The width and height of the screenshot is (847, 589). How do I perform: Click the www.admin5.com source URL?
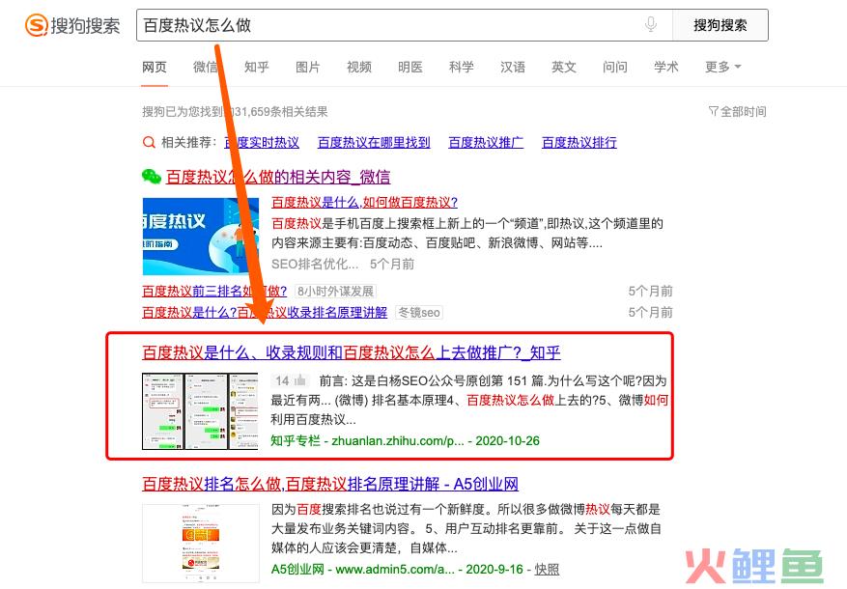point(395,570)
